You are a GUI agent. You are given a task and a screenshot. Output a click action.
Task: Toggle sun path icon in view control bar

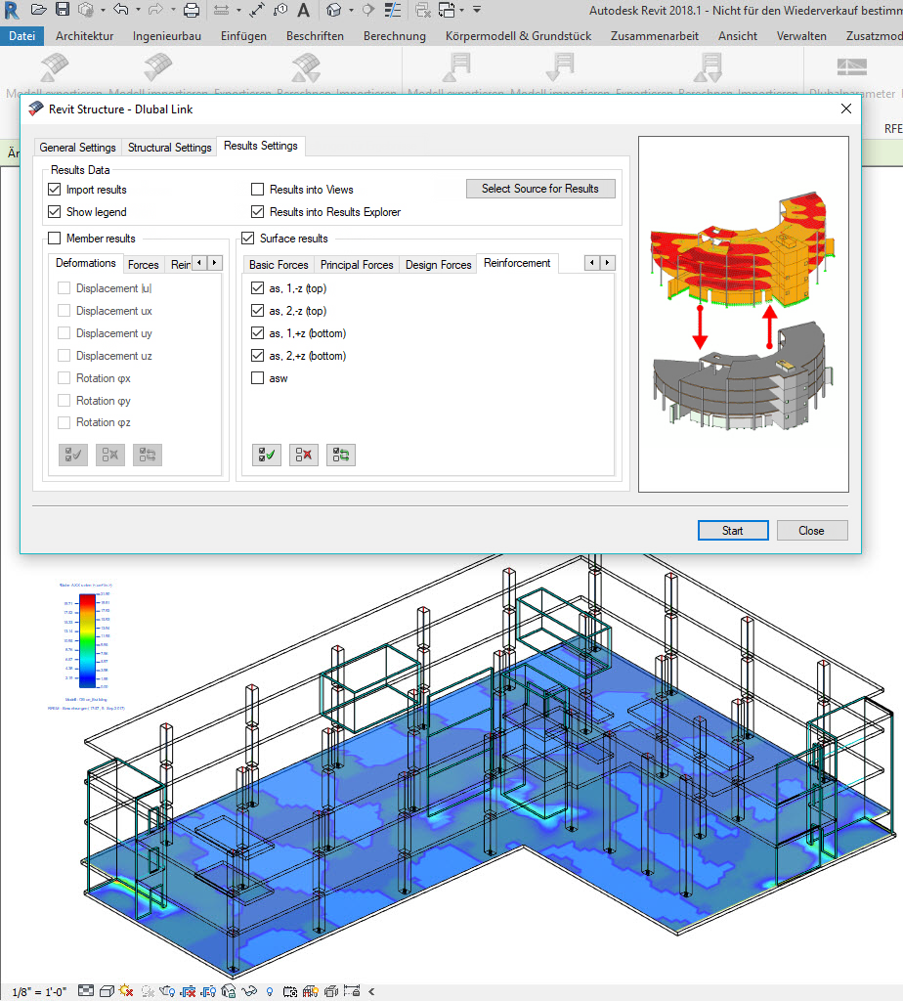125,991
